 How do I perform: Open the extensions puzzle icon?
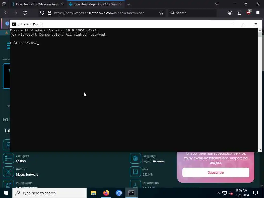click(x=239, y=13)
